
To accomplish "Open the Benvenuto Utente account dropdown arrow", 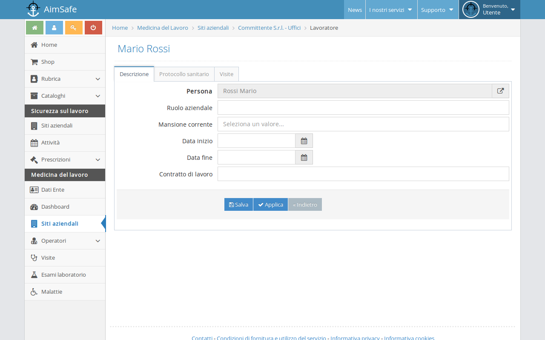I will coord(513,9).
